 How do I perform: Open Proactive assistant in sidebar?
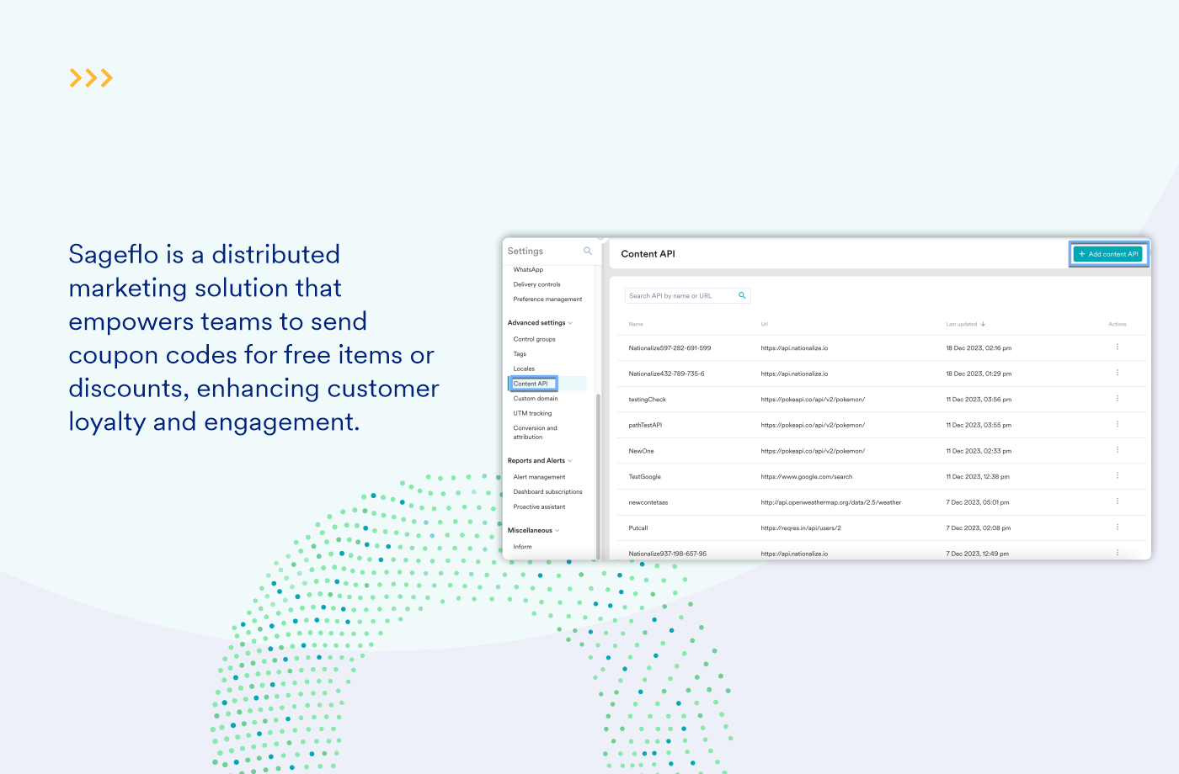point(539,507)
